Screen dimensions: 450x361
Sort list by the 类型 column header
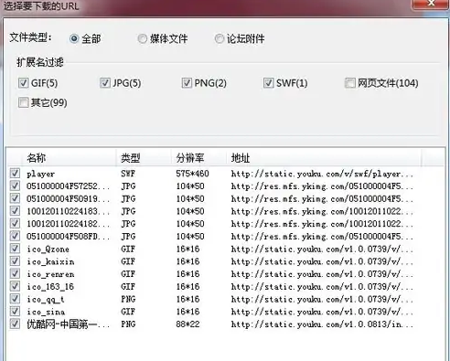click(x=144, y=158)
